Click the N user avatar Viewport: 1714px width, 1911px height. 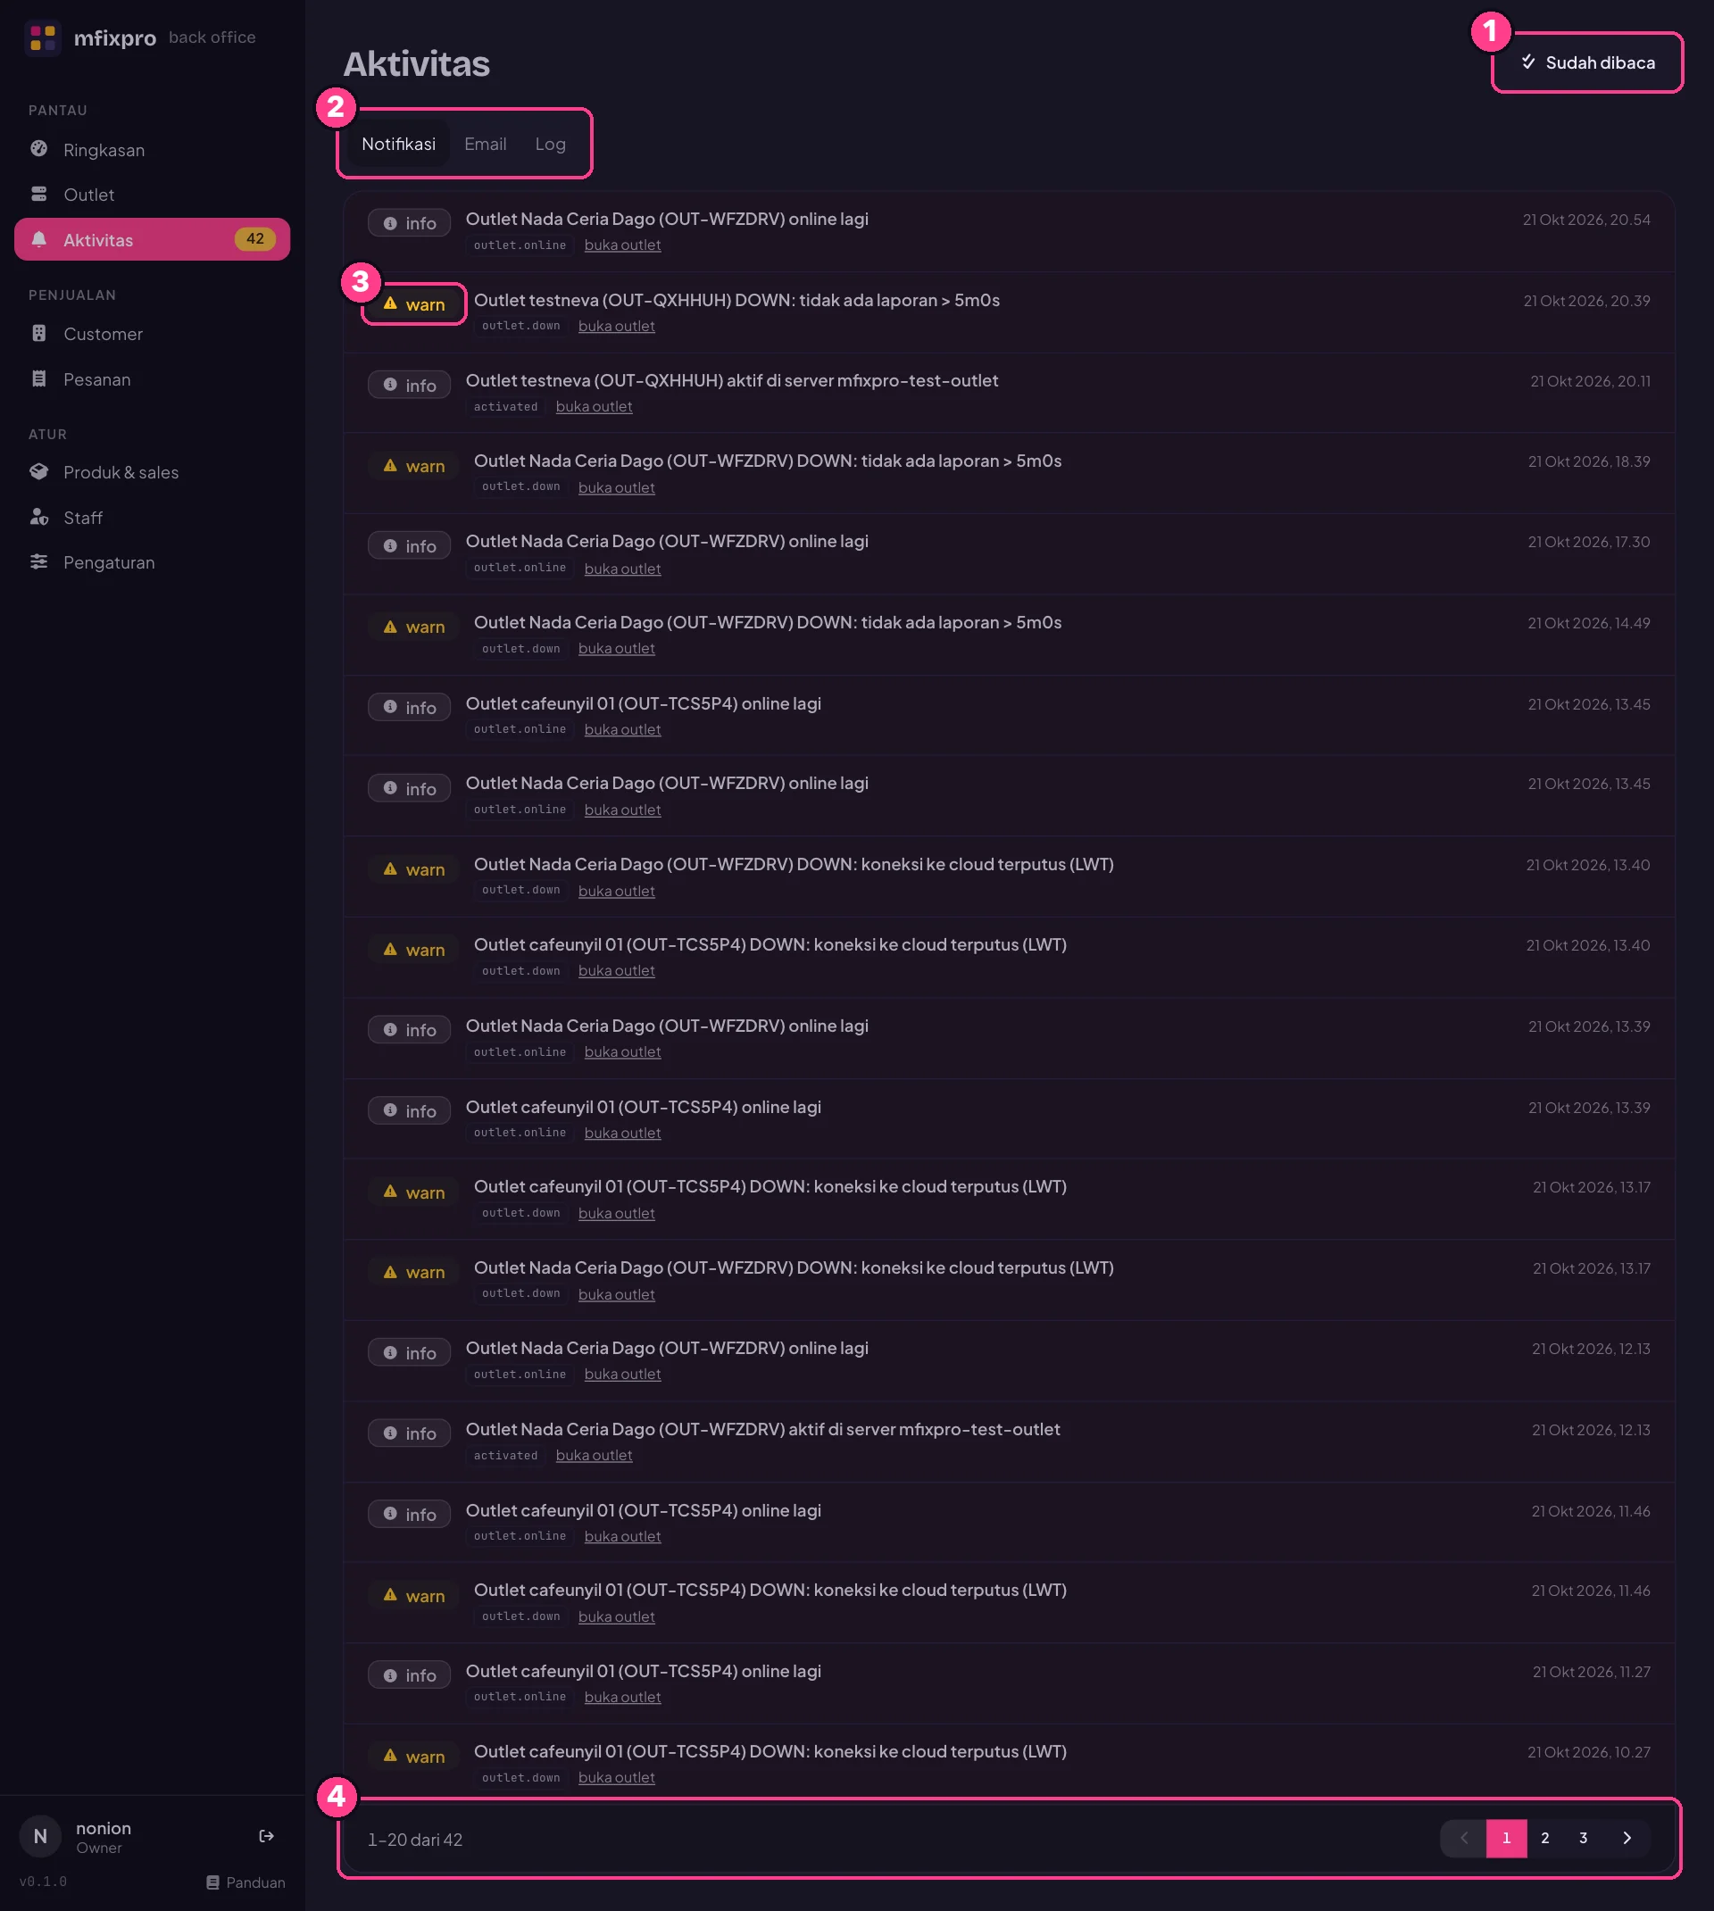coord(40,1836)
